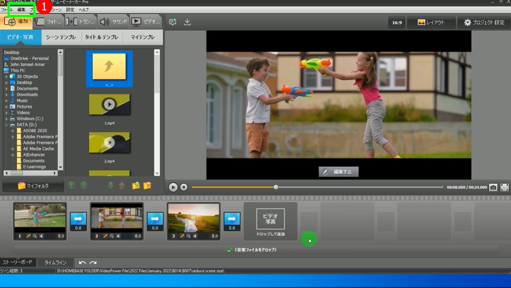
Task: Mute scene 3 using its speaker icon
Action: click(x=195, y=236)
